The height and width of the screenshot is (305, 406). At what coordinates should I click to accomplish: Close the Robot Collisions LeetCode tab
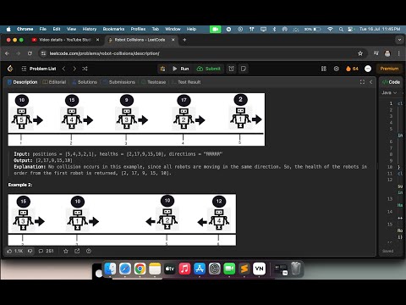pos(173,40)
